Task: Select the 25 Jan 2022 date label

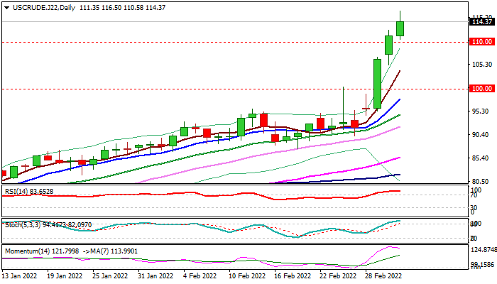Action: point(110,276)
